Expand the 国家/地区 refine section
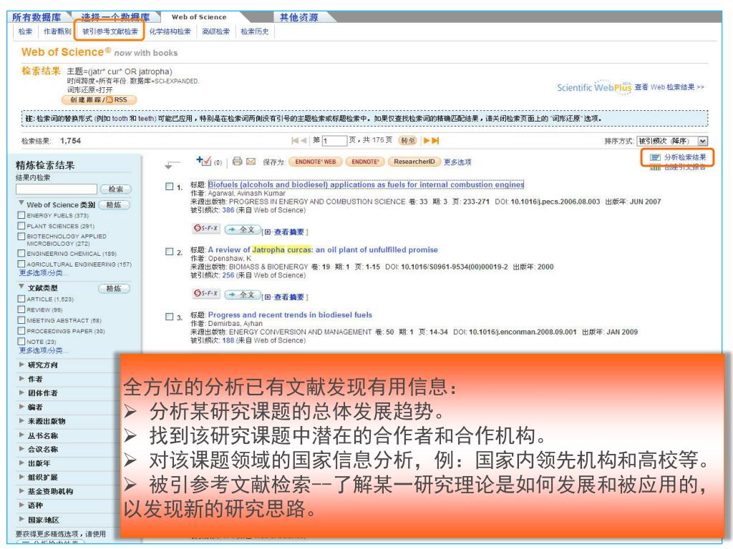The height and width of the screenshot is (549, 733). click(21, 519)
